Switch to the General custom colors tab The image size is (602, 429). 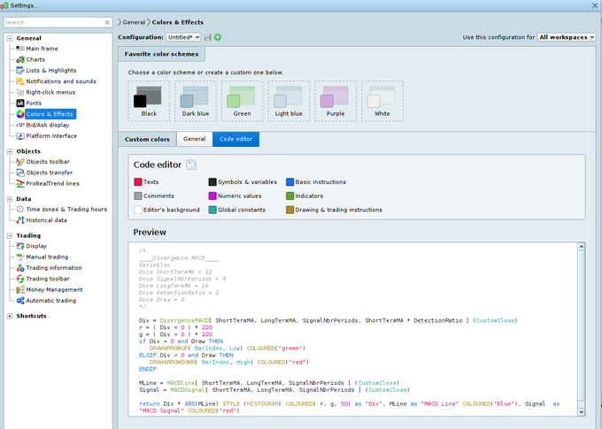194,139
